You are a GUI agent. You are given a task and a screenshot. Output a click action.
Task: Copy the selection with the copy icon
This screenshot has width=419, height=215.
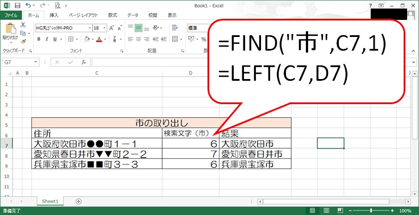point(23,33)
